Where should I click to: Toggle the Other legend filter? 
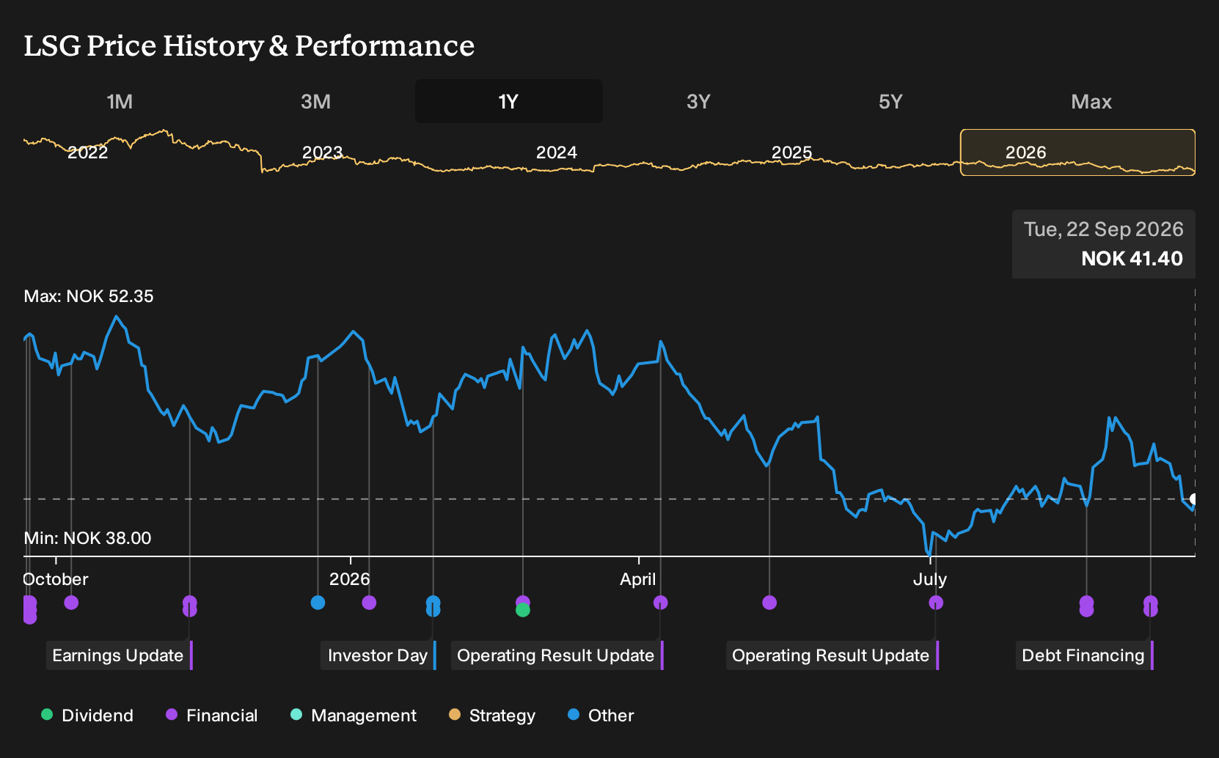tap(601, 715)
